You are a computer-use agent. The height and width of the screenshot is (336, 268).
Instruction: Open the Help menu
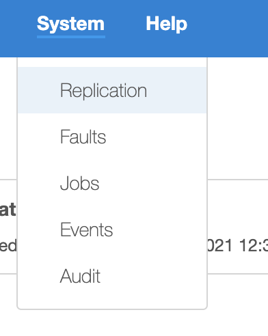167,24
